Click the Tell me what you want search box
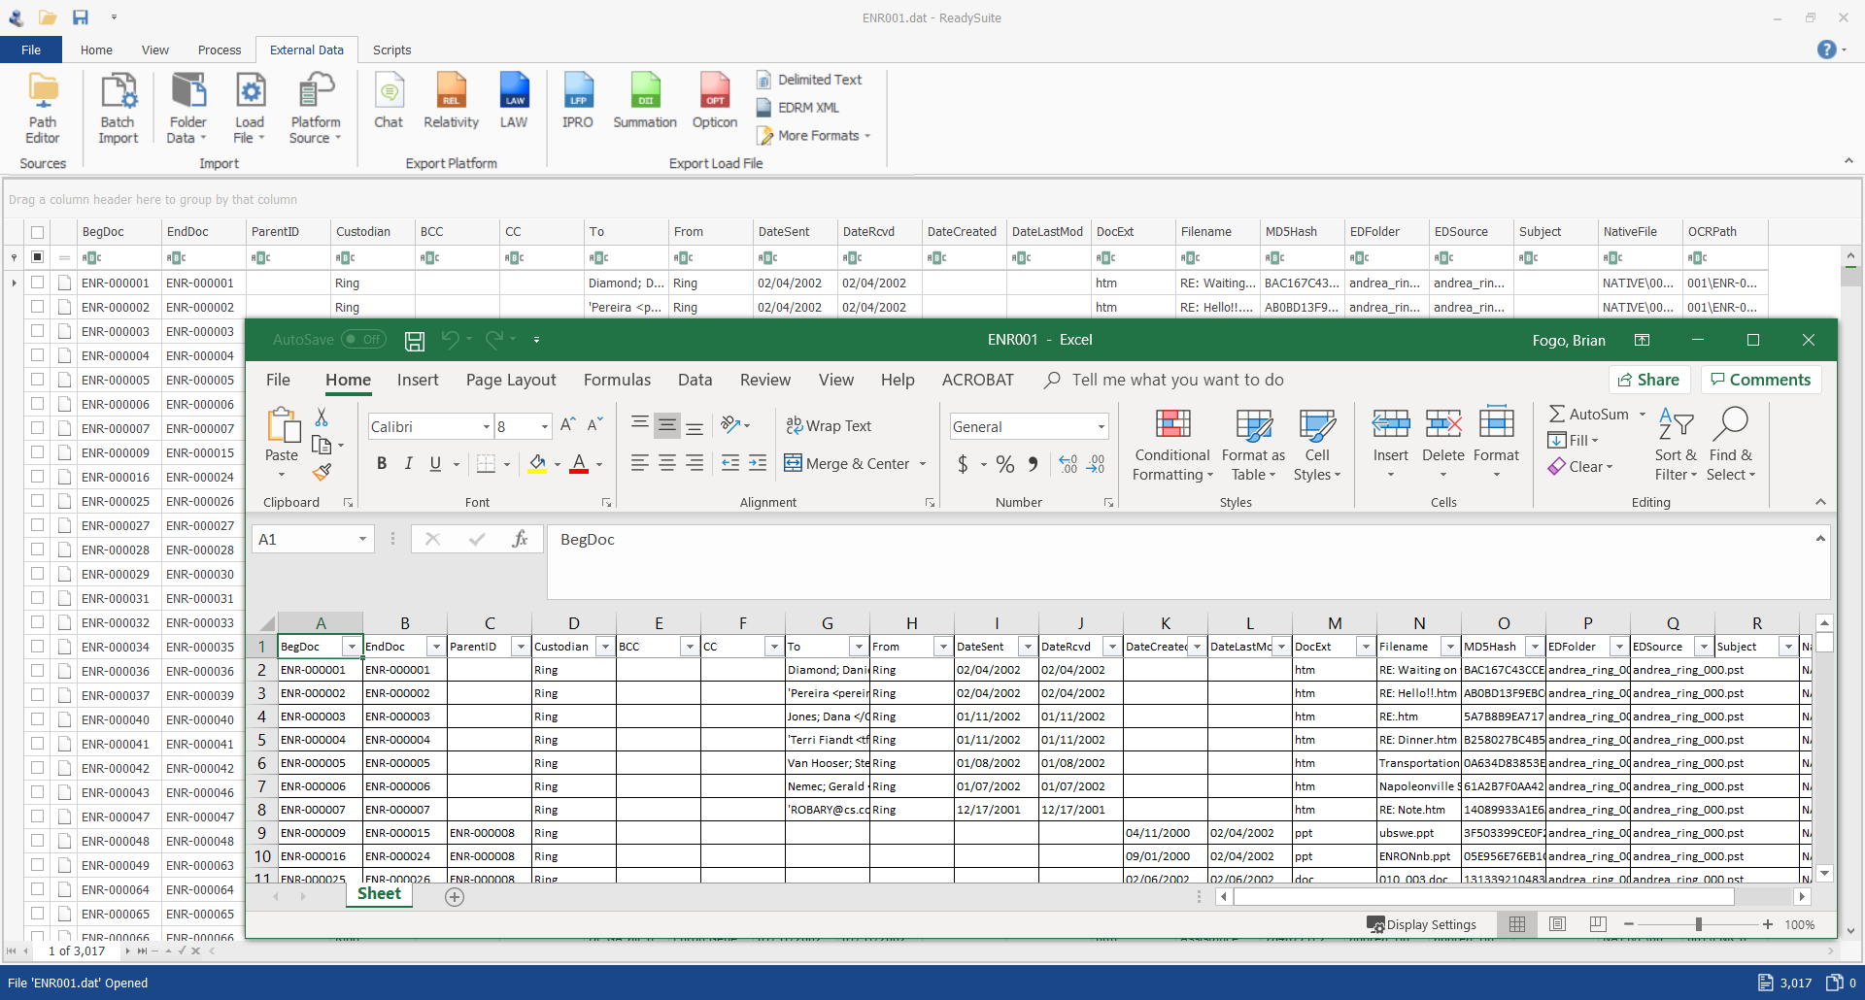The width and height of the screenshot is (1865, 1000). [1164, 380]
